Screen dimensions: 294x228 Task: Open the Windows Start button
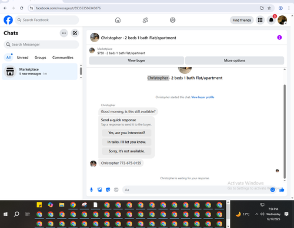click(x=5, y=214)
